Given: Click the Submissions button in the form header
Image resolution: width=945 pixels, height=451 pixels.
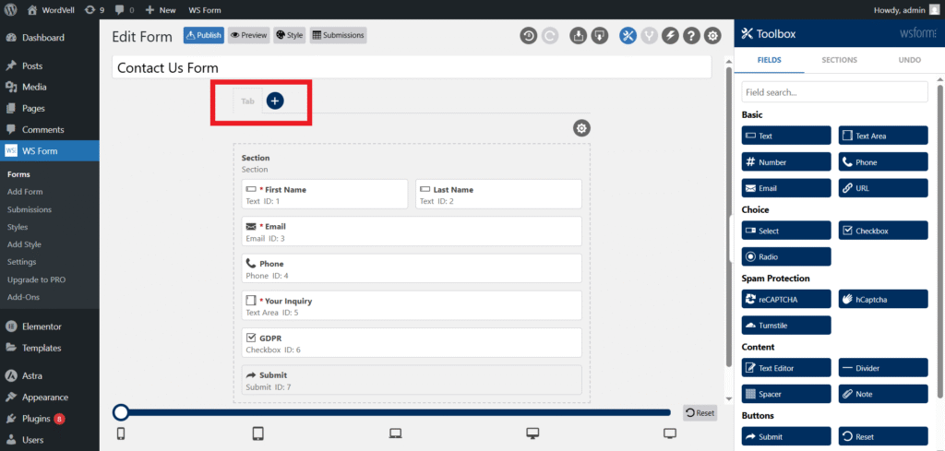Looking at the screenshot, I should 338,35.
